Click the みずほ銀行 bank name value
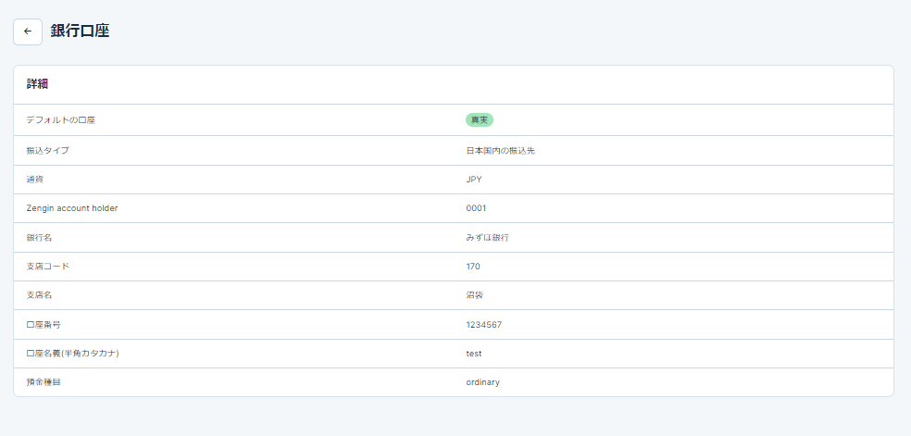Viewport: 911px width, 436px height. pos(487,238)
